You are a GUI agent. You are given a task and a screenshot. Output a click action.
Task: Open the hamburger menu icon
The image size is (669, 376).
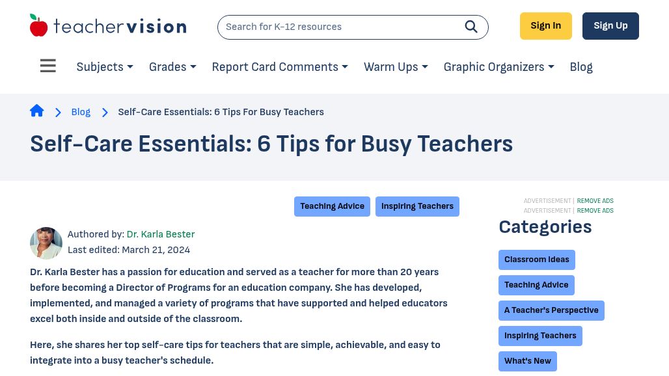tap(48, 66)
